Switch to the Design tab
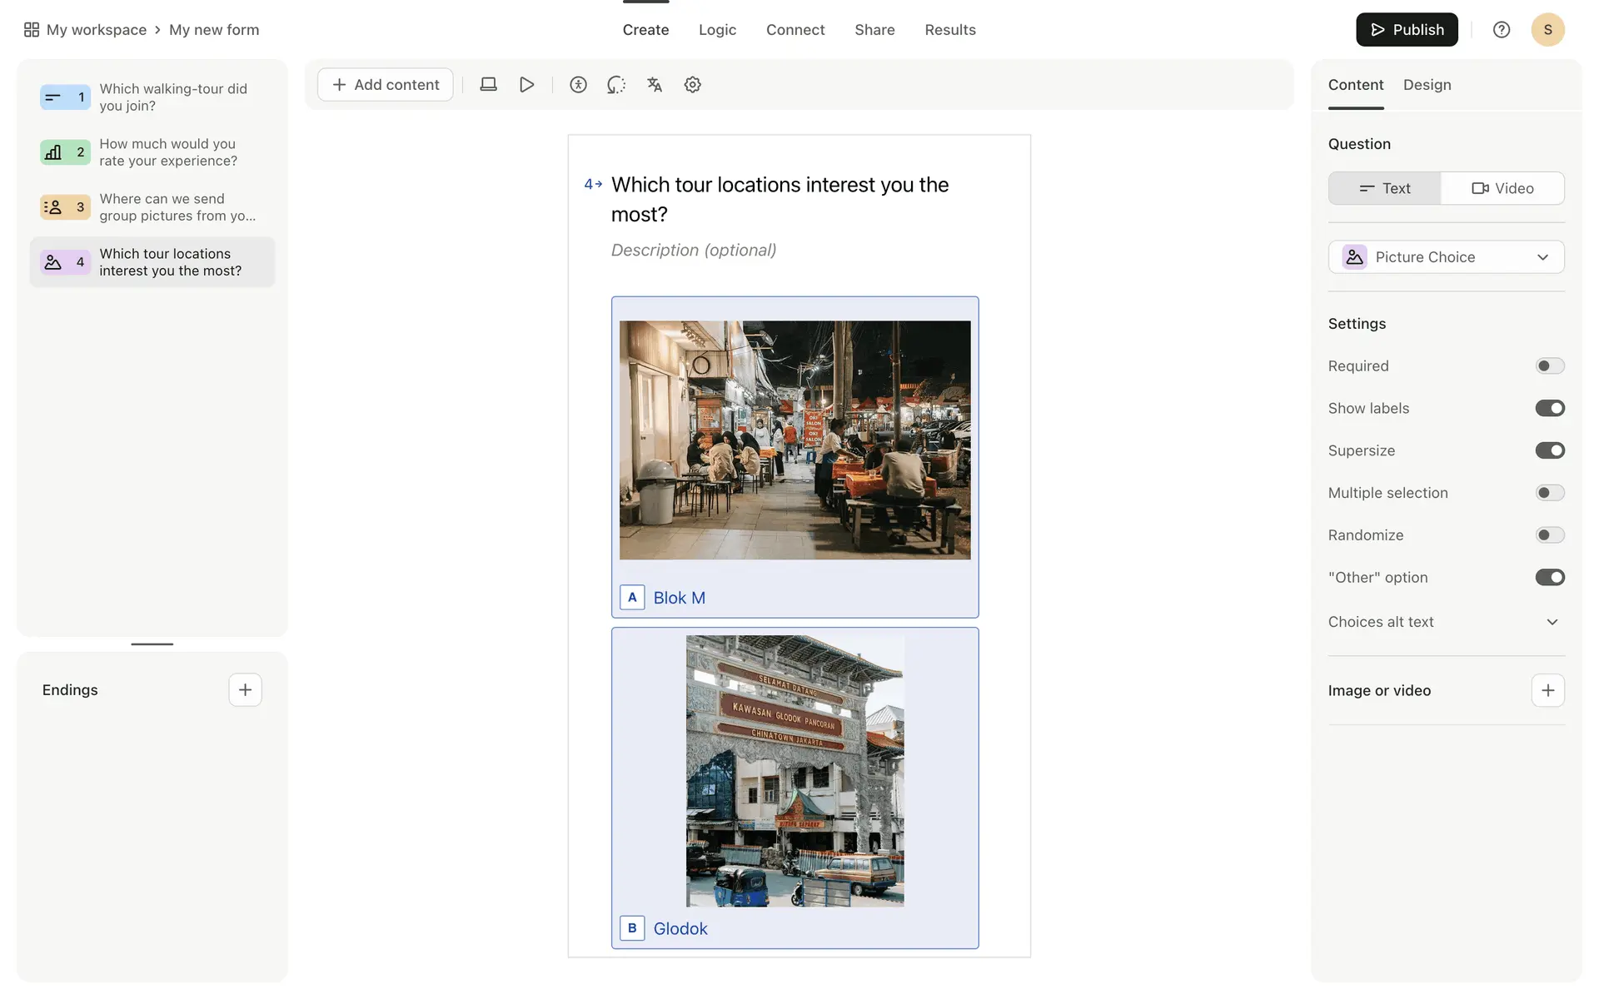 tap(1427, 85)
